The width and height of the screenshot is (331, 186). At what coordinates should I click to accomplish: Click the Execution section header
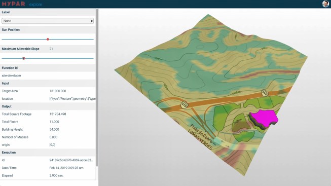click(x=48, y=153)
